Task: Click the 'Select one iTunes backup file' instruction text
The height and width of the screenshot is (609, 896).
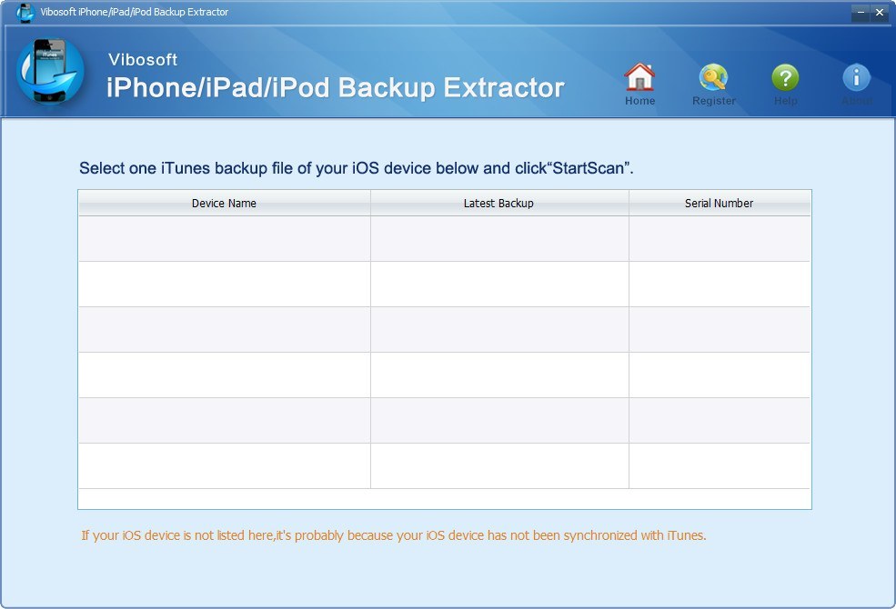Action: point(356,168)
